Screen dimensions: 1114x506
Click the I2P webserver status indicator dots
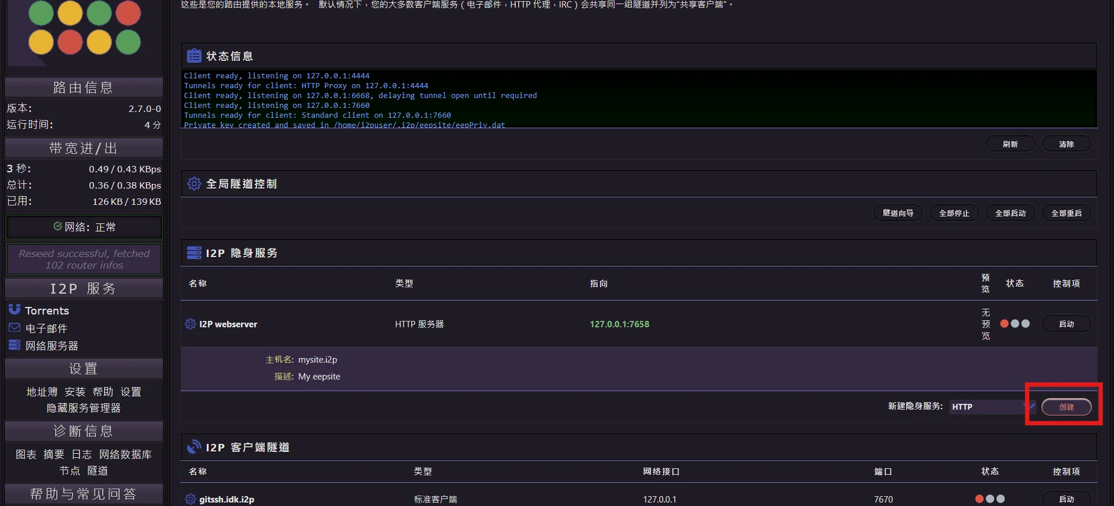tap(1015, 324)
